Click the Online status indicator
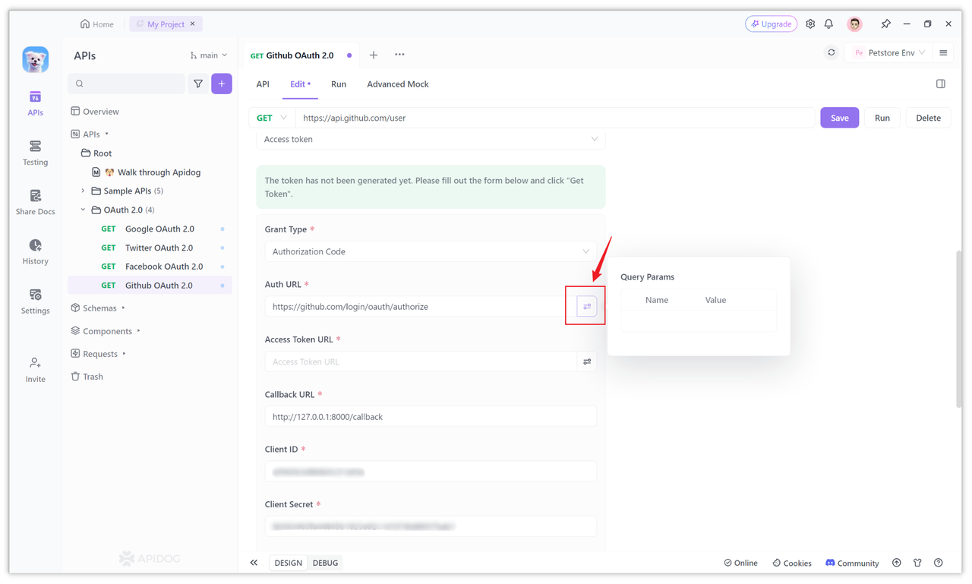972x584 pixels. point(740,563)
